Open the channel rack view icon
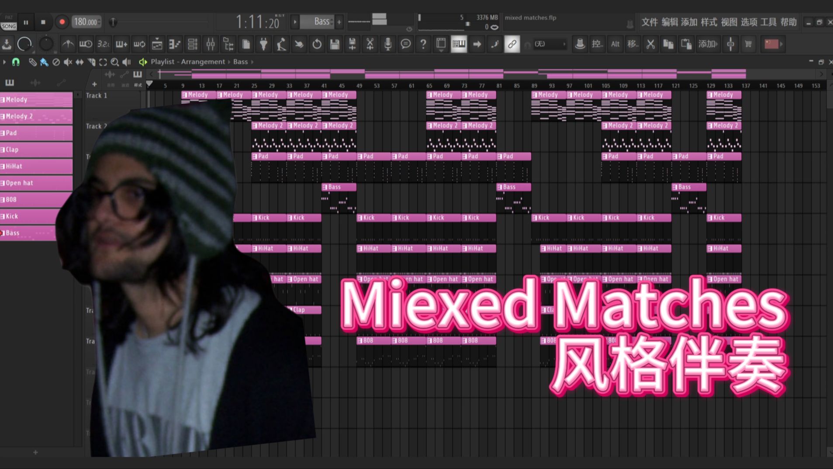 (193, 44)
